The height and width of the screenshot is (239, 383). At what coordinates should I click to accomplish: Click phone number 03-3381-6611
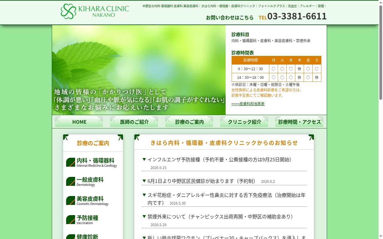pos(297,16)
